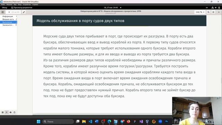Close the document viewer window

(x=219, y=12)
